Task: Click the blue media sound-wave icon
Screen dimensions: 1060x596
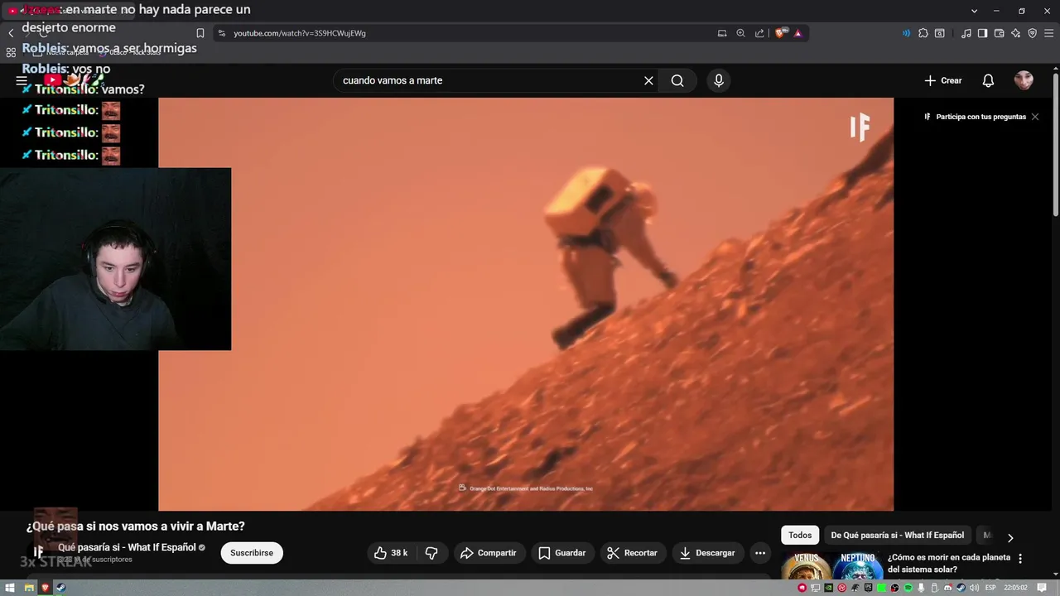Action: coord(906,33)
